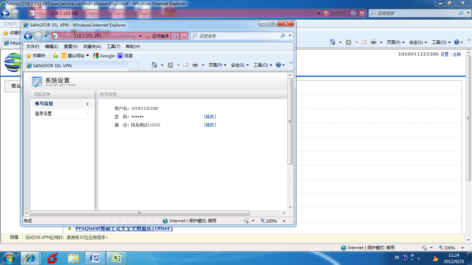Viewport: 472px width, 265px height.
Task: Click 隐藏 button in bottom notification bar
Action: click(14, 237)
